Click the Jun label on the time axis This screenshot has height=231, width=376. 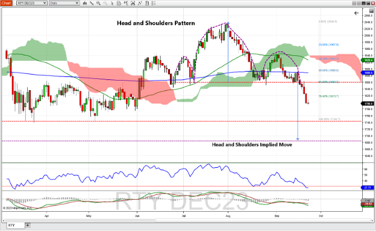click(x=137, y=216)
